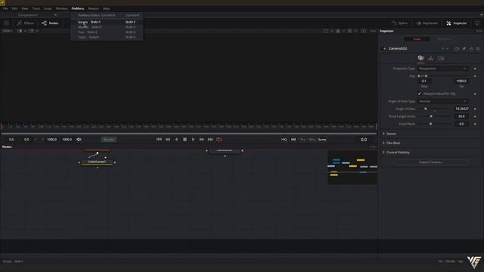This screenshot has height=272, width=484.
Task: Click the Near clip value field
Action: point(424,81)
